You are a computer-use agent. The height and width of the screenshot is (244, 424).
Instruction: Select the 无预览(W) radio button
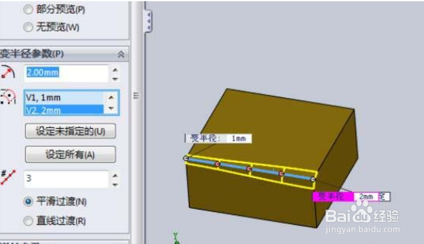pos(28,27)
